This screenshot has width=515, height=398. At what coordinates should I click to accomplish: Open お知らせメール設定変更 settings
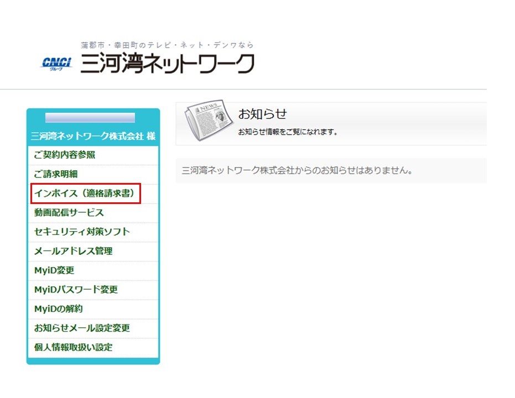[82, 328]
